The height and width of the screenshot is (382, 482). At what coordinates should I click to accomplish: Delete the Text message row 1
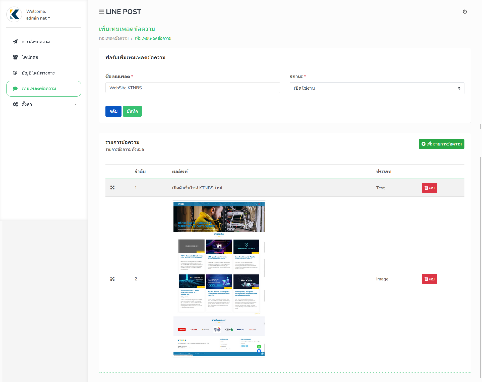pyautogui.click(x=430, y=188)
